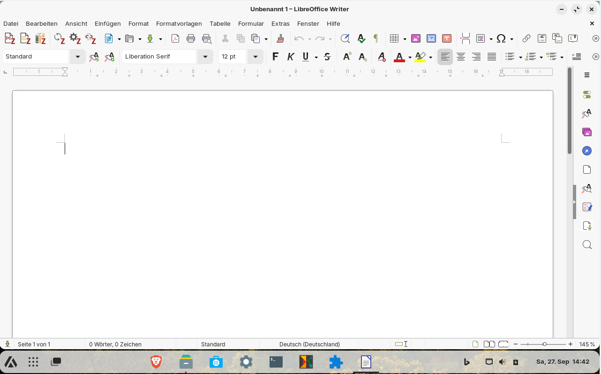This screenshot has width=601, height=374.
Task: Toggle Italic formatting button
Action: tap(291, 57)
